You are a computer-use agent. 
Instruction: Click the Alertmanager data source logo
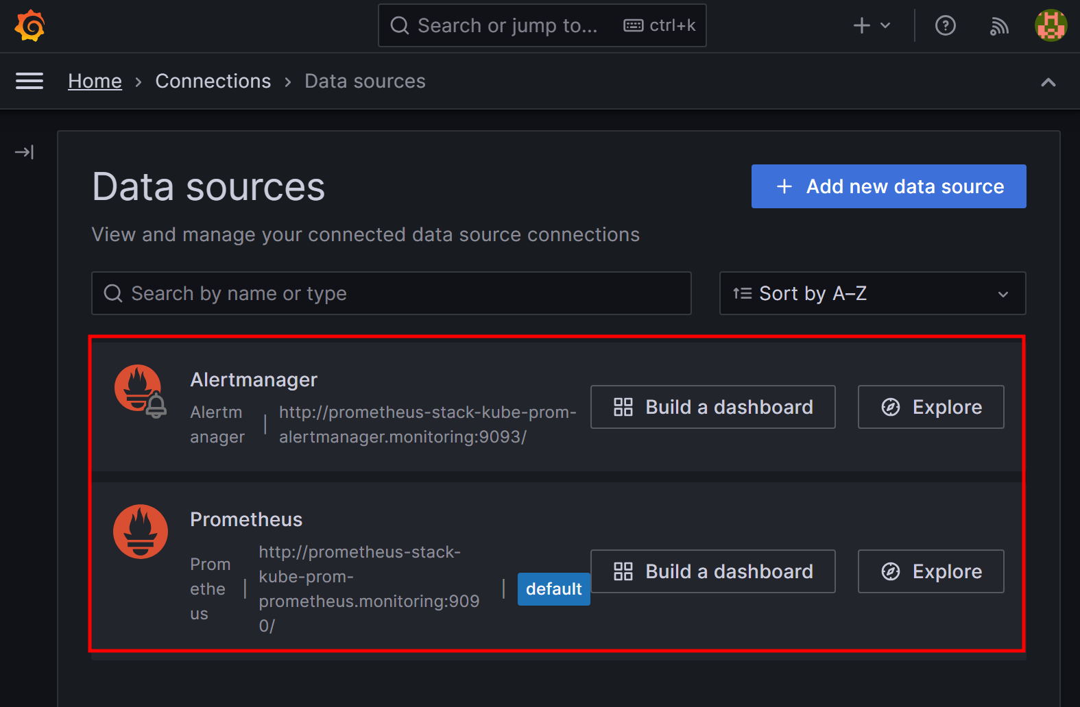click(x=141, y=391)
